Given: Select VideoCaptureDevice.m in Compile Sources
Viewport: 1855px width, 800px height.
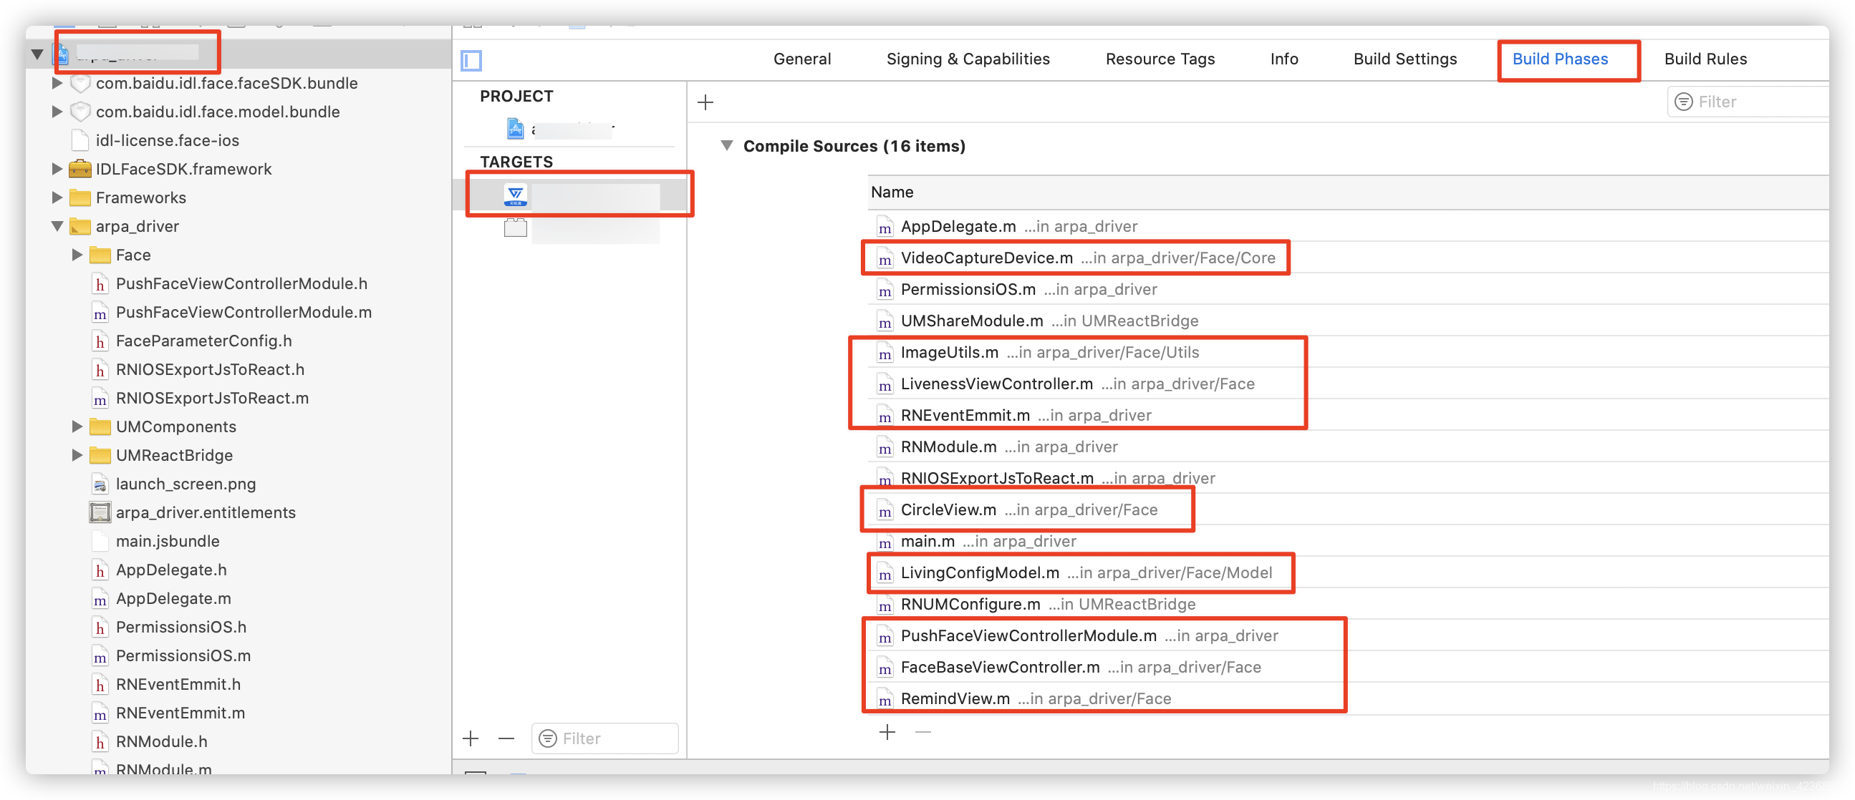Looking at the screenshot, I should [986, 258].
